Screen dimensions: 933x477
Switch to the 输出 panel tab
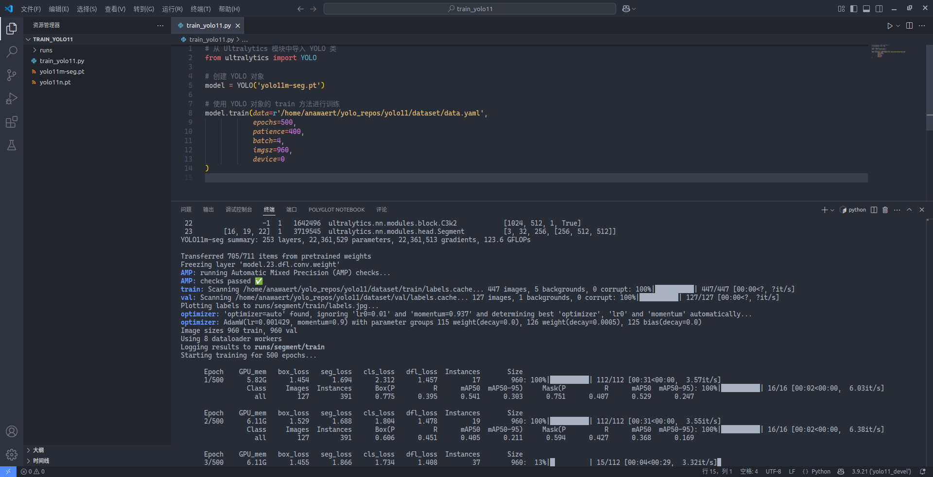[x=208, y=210]
